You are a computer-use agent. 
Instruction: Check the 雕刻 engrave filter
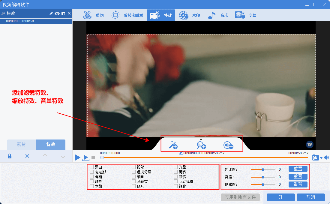coord(92,181)
